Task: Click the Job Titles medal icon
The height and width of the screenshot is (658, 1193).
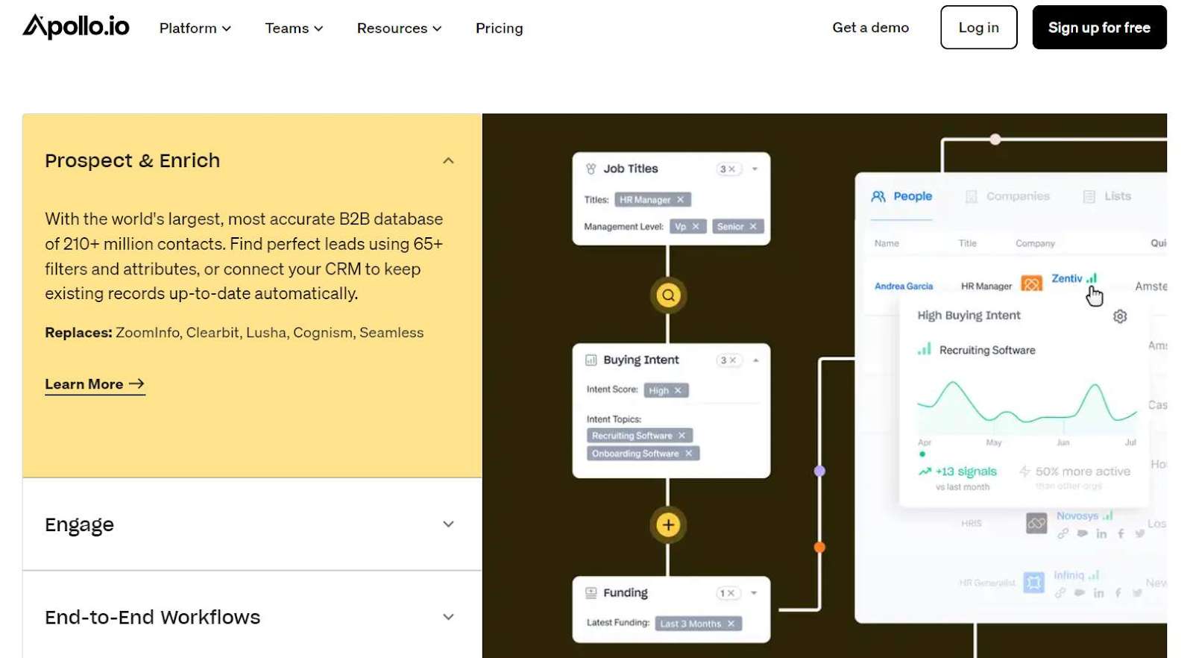Action: click(x=591, y=169)
